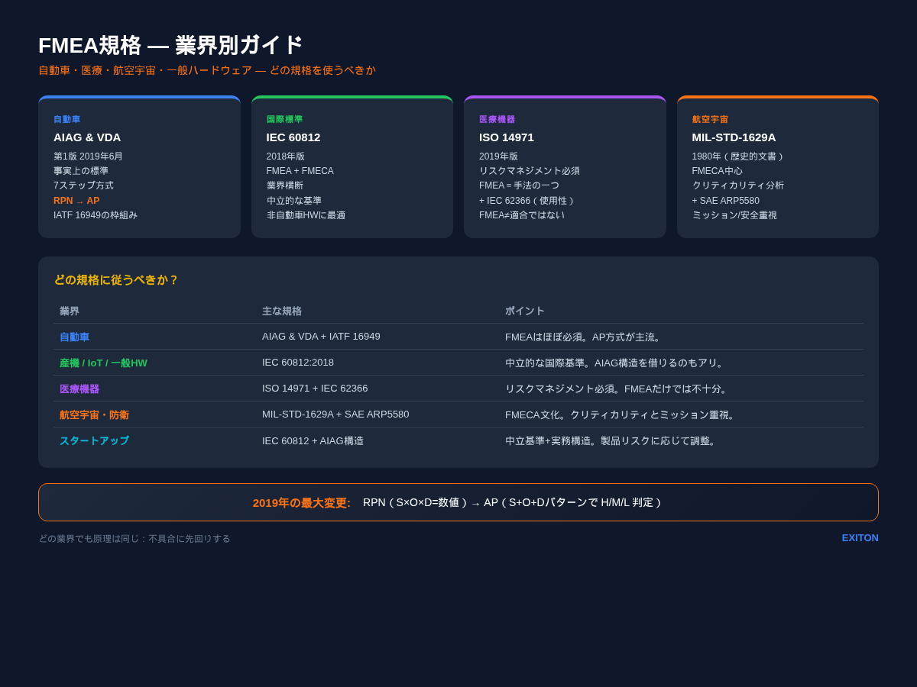Screen dimensions: 917x687
Task: Click the 航空宇宙 tag on the last card
Action: 709,119
